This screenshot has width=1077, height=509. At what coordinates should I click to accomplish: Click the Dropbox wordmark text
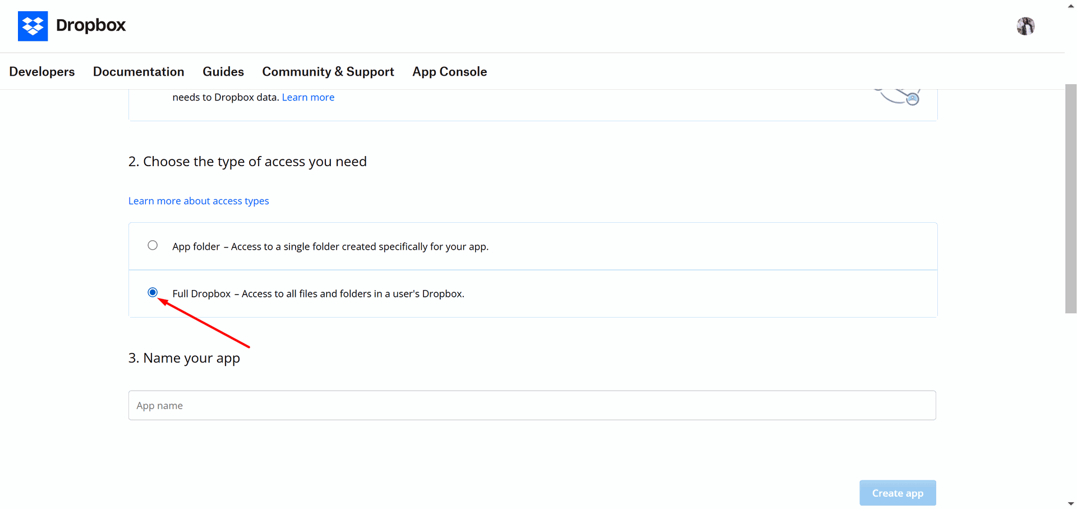pyautogui.click(x=91, y=25)
